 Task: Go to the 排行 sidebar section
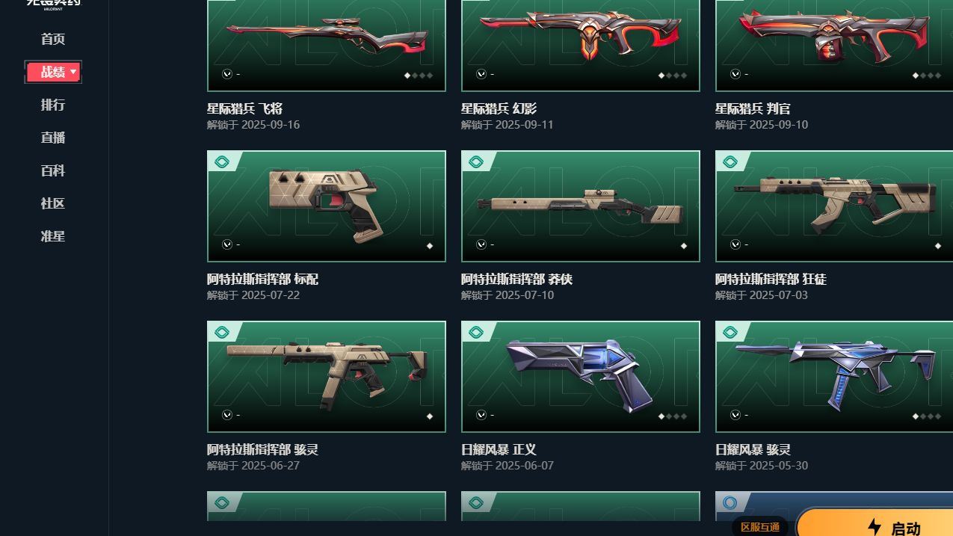coord(53,105)
